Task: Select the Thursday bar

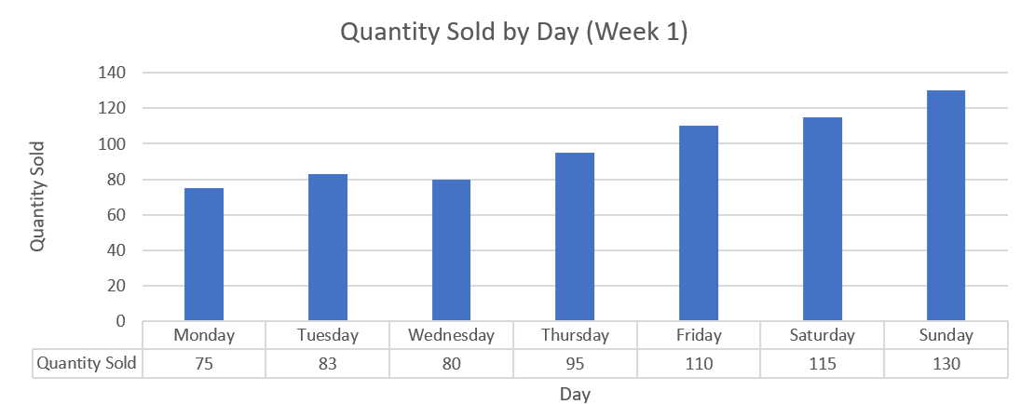Action: click(575, 236)
